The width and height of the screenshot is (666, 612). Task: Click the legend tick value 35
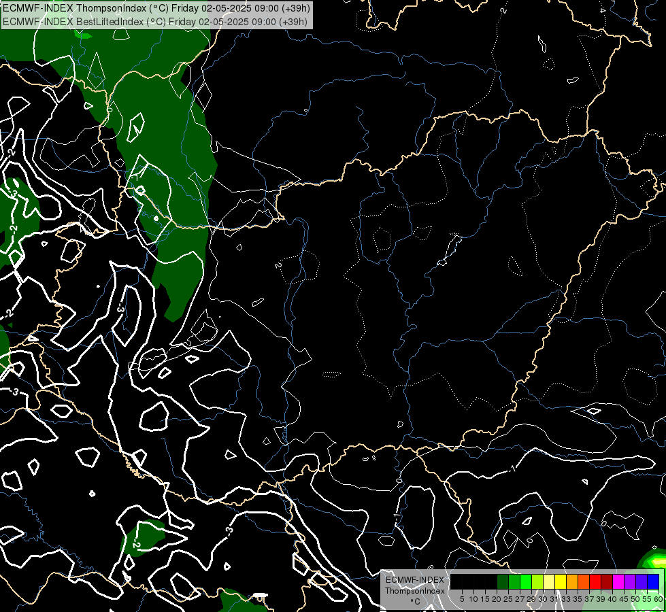[x=578, y=599]
